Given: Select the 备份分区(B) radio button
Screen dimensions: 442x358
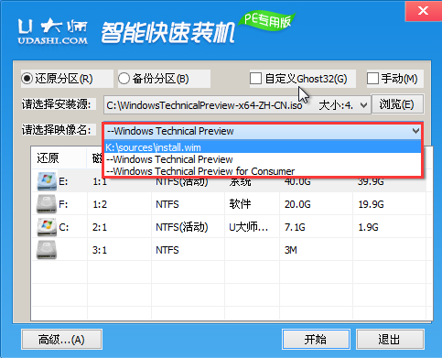Looking at the screenshot, I should [x=124, y=79].
